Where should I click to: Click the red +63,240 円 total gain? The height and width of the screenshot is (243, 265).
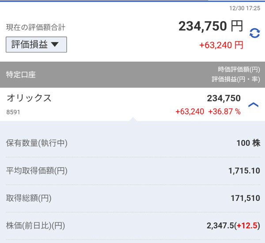click(222, 45)
